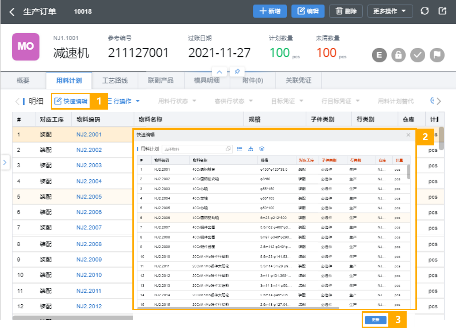Viewport: 456px width, 331px height.
Task: Click the layers stack icon in dialog
Action: pos(262,149)
